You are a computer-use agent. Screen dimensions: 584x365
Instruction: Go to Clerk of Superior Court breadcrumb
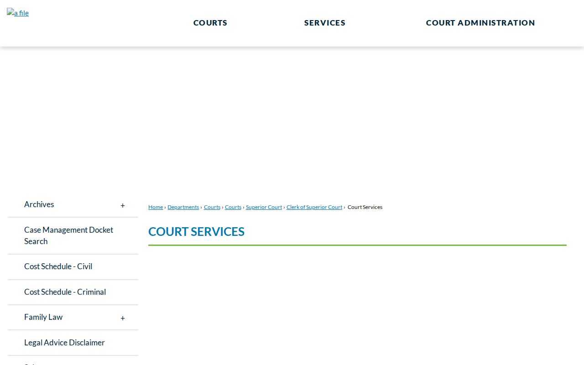click(314, 207)
